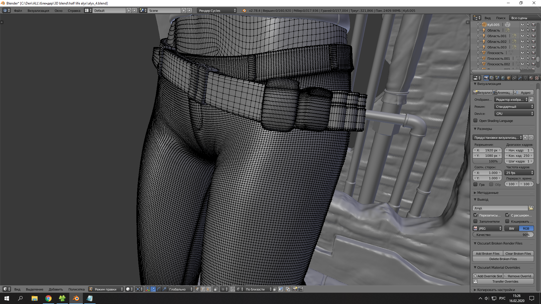Click the OpenGL render camera icon

pos(295,289)
